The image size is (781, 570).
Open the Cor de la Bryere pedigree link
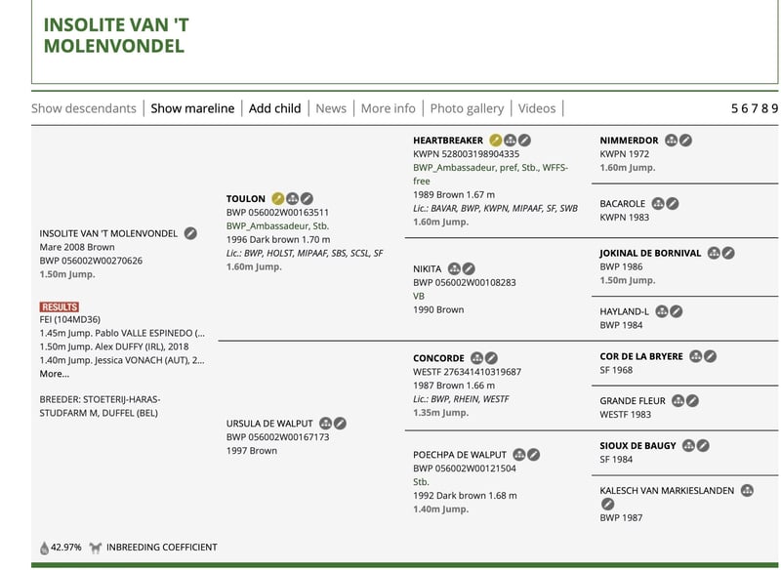pyautogui.click(x=641, y=356)
